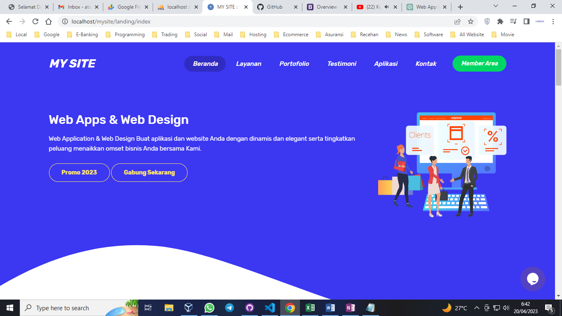The image size is (562, 316).
Task: Open the Chrome three-dot menu
Action: point(553,21)
